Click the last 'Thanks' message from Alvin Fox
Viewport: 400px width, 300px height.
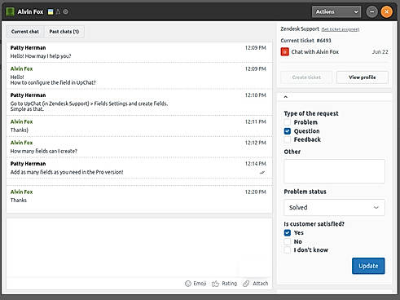[19, 200]
